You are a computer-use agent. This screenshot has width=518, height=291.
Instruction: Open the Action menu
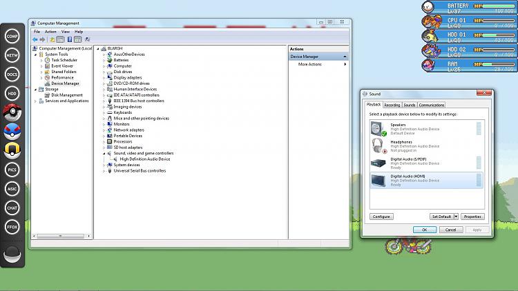50,32
